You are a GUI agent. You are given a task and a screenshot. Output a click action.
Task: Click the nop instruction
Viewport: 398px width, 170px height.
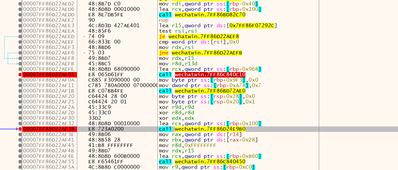(x=163, y=20)
